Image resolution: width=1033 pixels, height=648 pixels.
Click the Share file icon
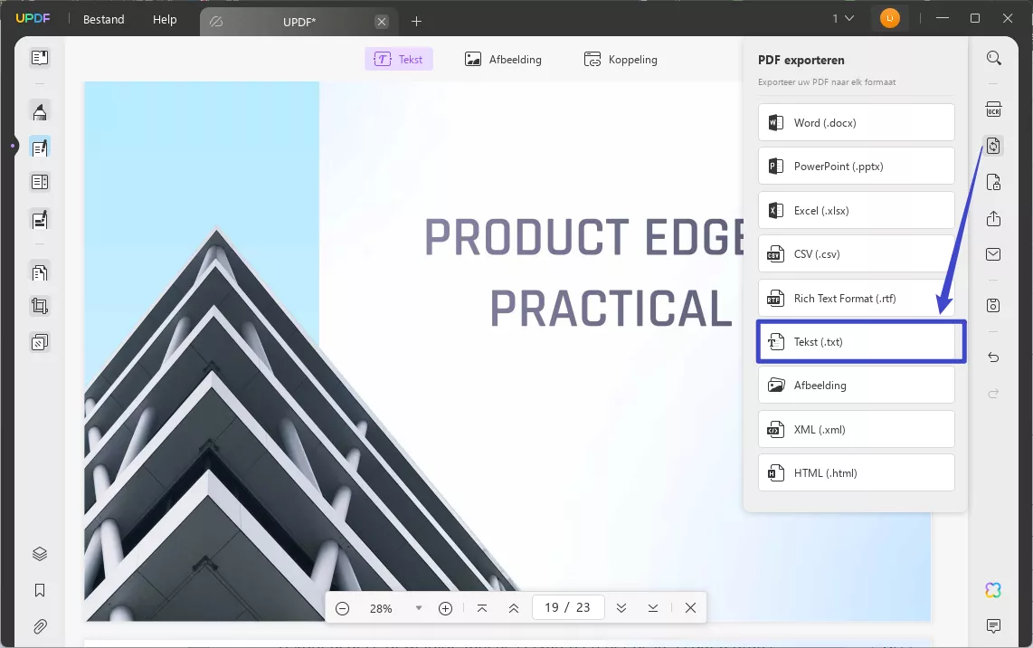click(993, 218)
